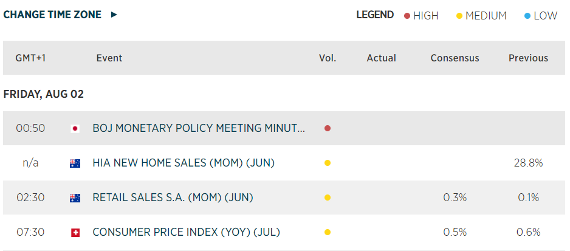Click the Australia flag beside Retail Sales

tap(75, 198)
